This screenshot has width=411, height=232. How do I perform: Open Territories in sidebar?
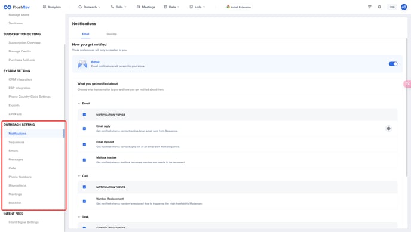[16, 23]
